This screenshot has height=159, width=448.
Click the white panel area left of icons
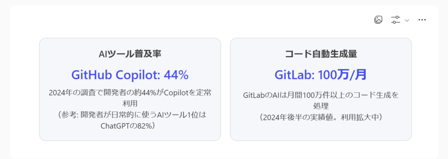pyautogui.click(x=200, y=20)
